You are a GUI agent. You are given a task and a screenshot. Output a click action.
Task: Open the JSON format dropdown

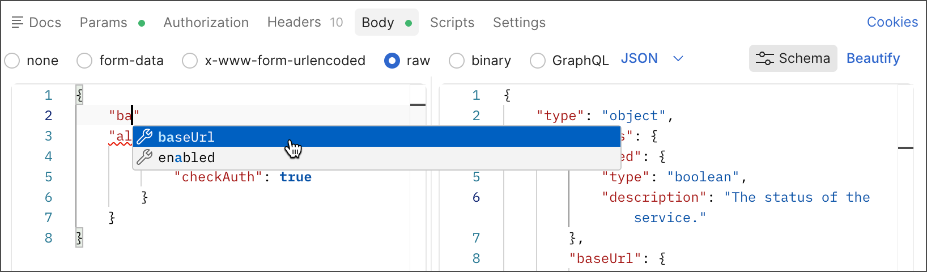(652, 59)
